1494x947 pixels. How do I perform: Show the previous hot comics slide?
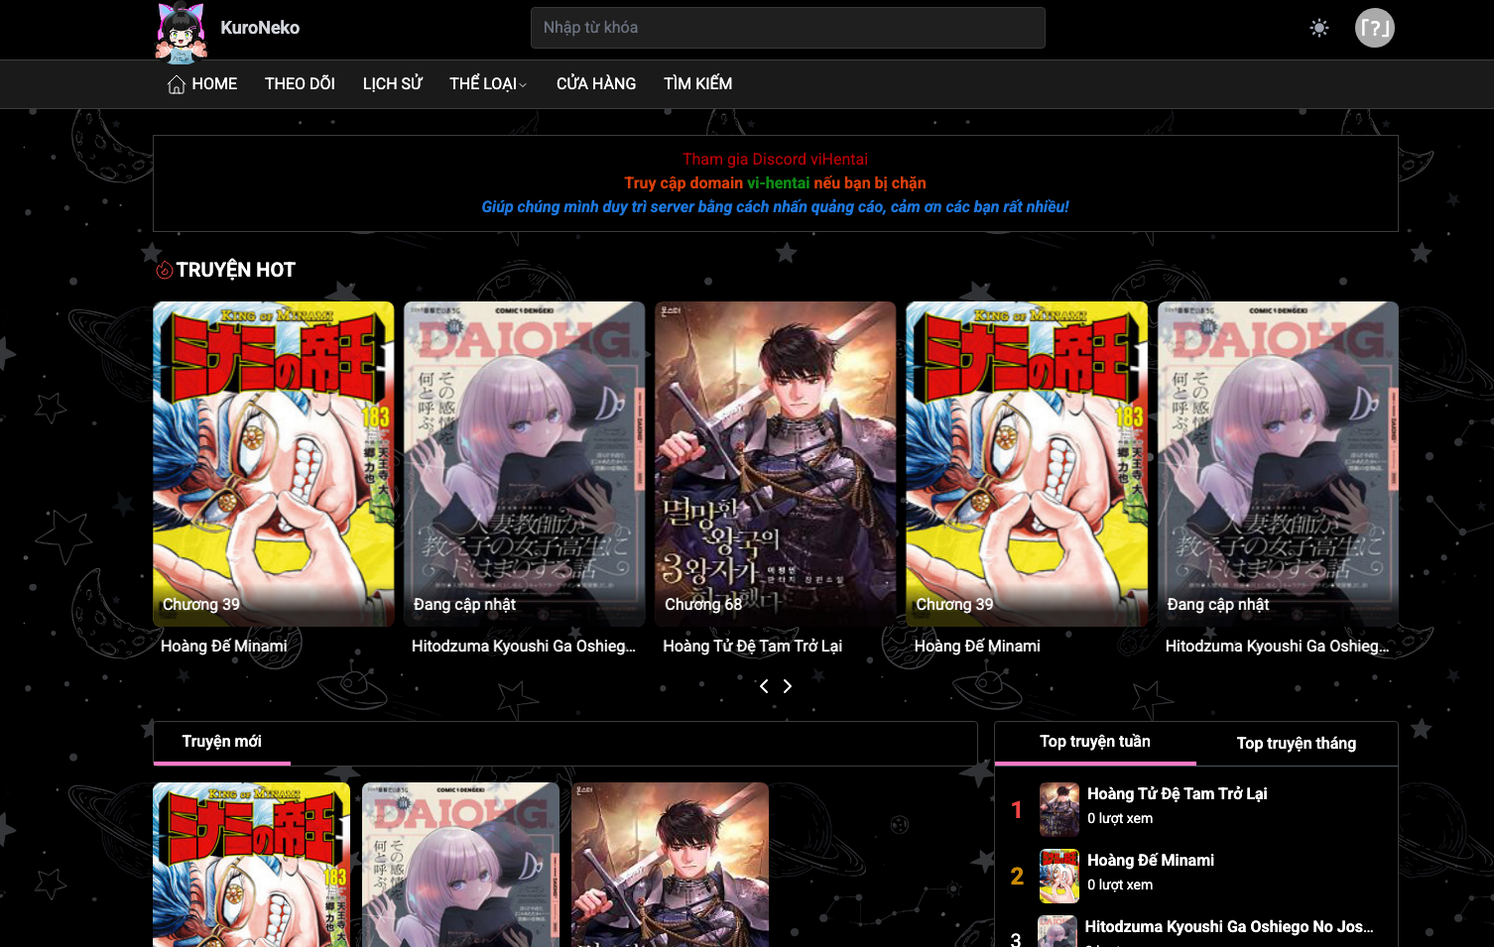[x=764, y=686]
